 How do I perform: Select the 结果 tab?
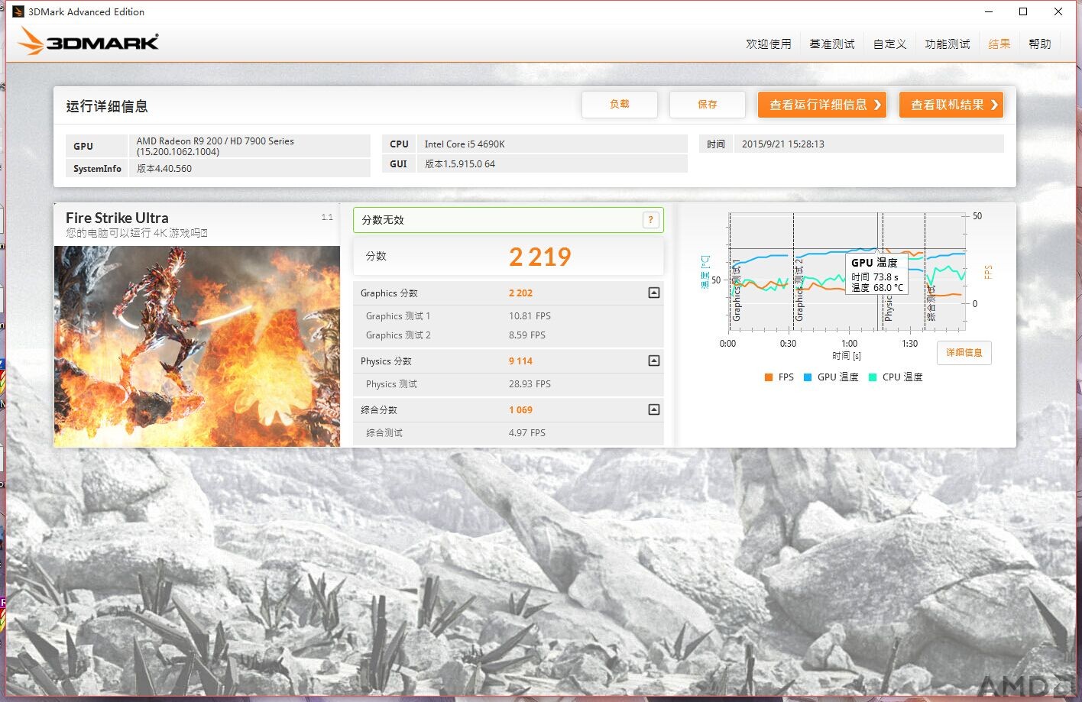pyautogui.click(x=999, y=44)
